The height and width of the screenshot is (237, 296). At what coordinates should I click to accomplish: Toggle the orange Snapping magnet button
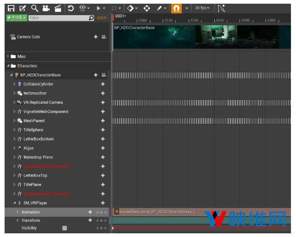coord(176,8)
